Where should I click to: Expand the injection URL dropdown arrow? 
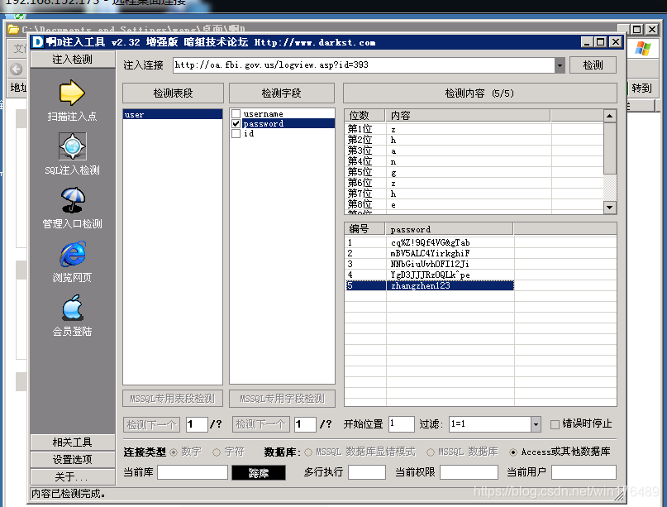click(x=560, y=65)
